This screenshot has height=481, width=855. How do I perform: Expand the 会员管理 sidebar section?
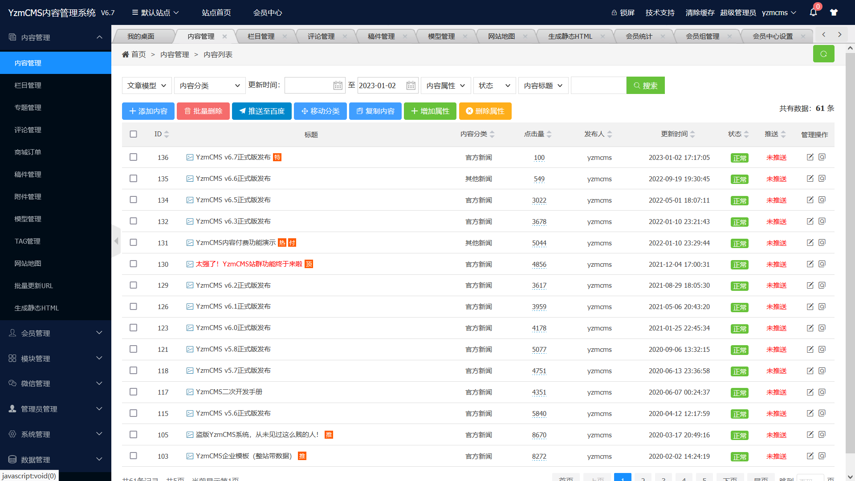[56, 333]
